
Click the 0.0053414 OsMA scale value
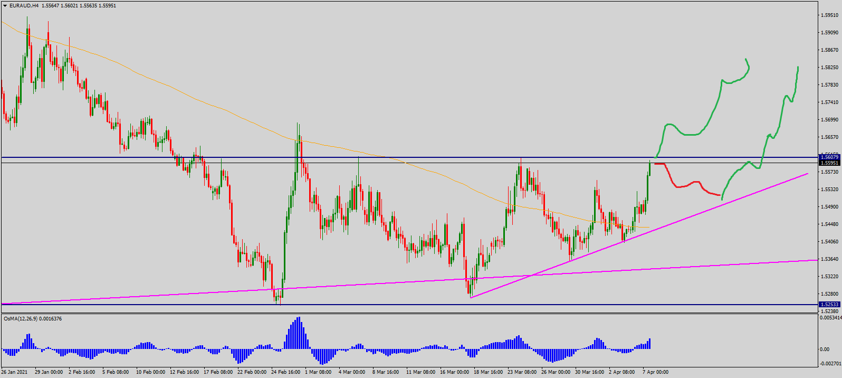point(830,318)
